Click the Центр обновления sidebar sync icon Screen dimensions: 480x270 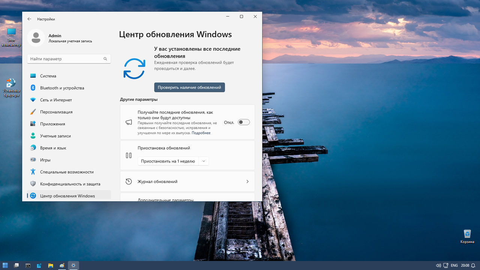33,196
